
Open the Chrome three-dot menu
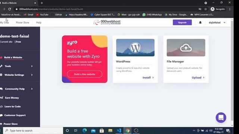[230, 9]
